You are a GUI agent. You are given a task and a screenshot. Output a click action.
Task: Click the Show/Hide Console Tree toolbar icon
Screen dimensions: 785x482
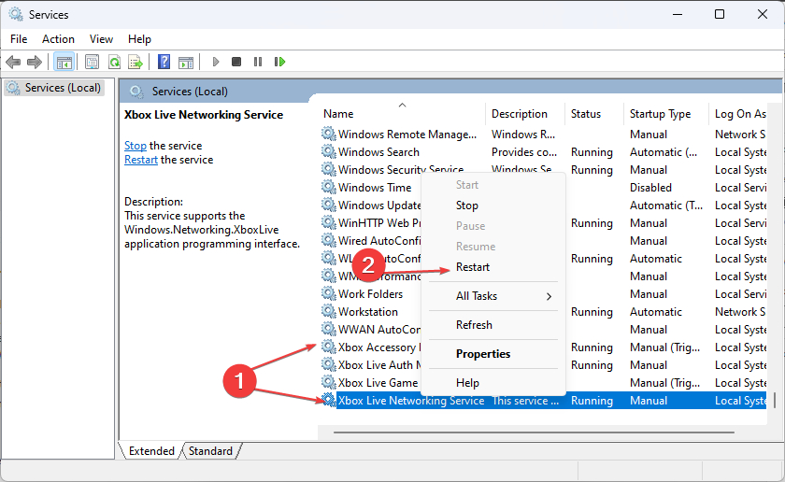64,62
